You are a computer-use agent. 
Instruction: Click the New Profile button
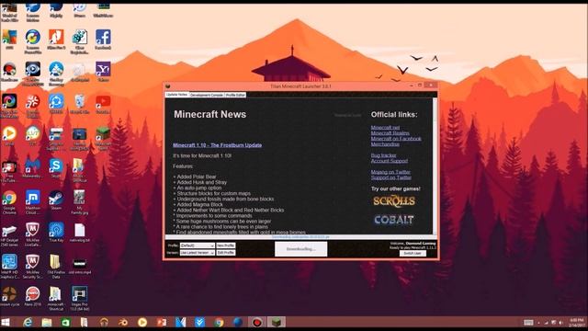pyautogui.click(x=226, y=245)
